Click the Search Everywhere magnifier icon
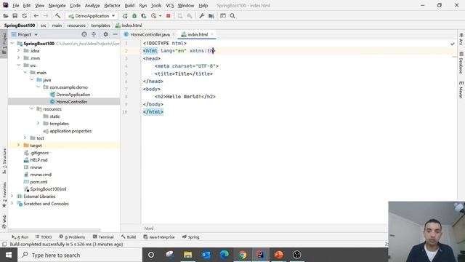Screen dimensions: 465x262 coord(232,16)
